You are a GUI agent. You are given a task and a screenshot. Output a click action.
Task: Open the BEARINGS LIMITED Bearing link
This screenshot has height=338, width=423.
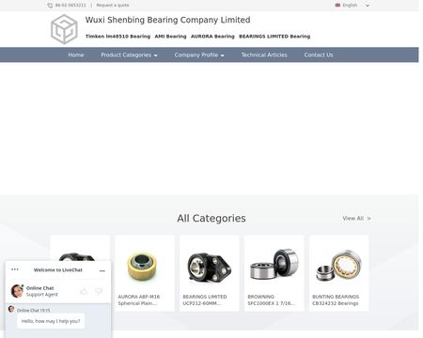click(274, 37)
